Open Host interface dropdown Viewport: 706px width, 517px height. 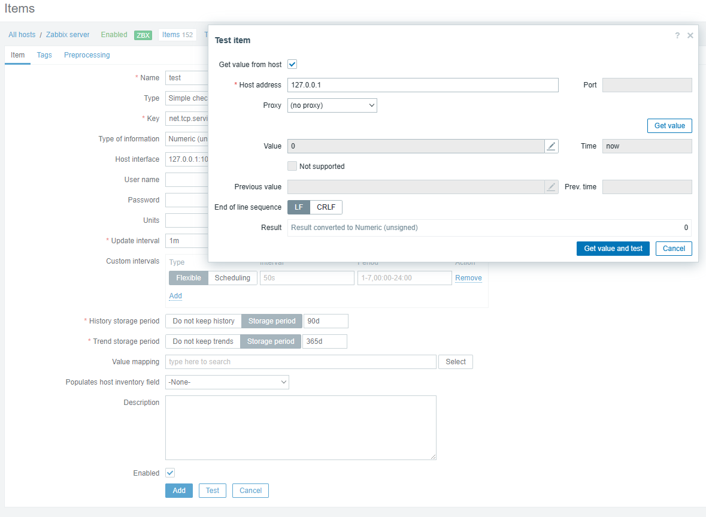[187, 159]
